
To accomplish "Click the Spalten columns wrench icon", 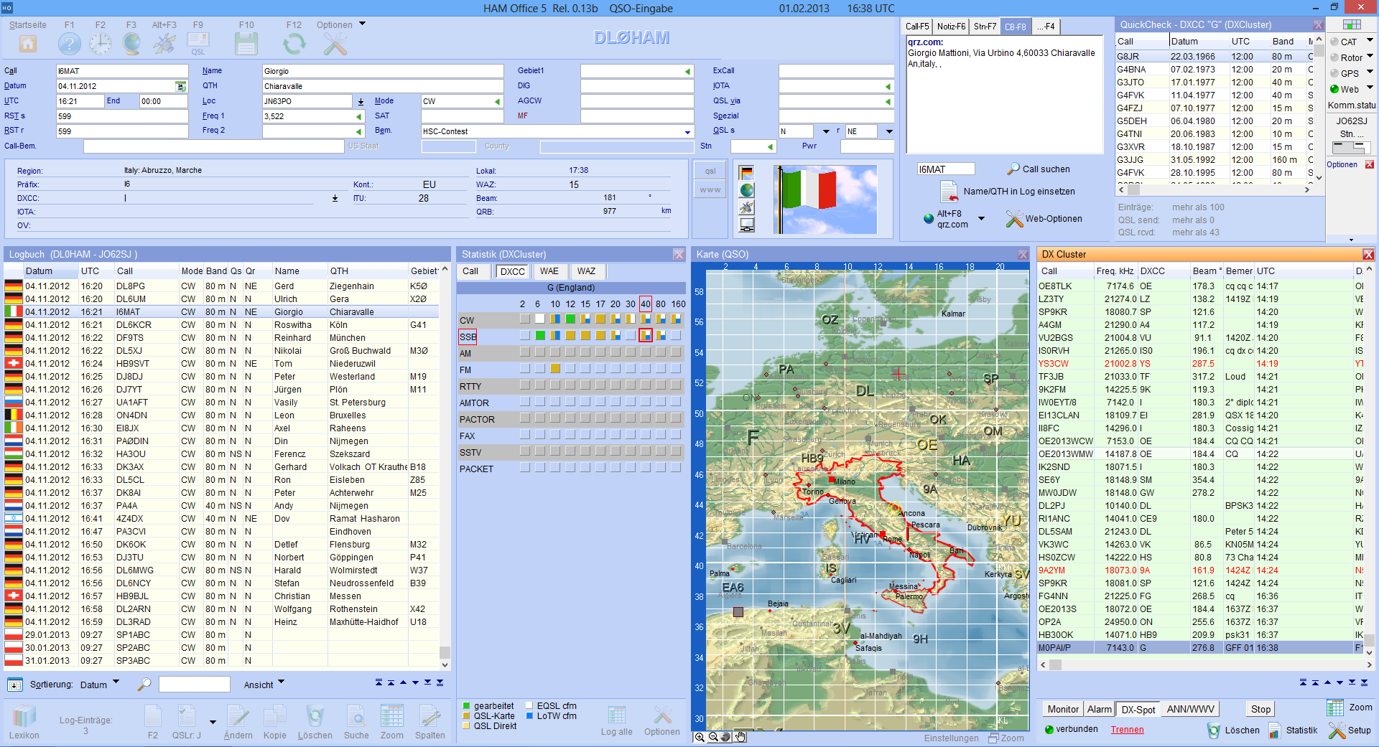I will point(430,717).
